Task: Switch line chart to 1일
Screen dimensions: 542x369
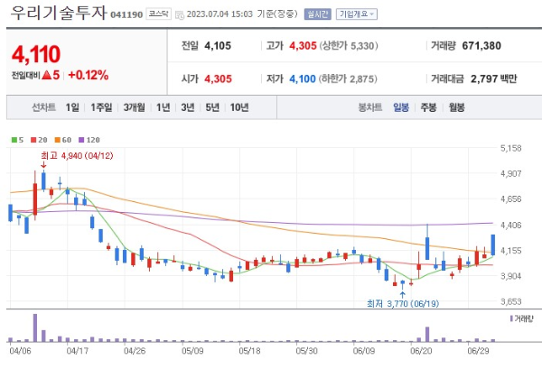Action: (72, 107)
